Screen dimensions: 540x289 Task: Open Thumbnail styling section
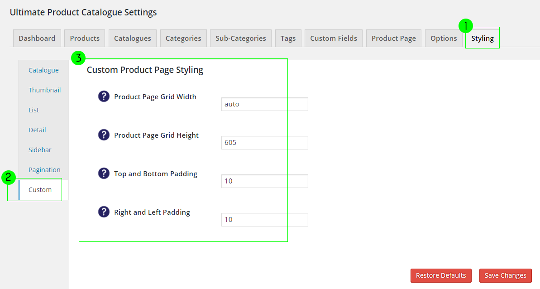click(44, 90)
